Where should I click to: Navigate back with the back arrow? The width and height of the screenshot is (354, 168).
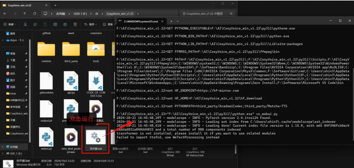pos(5,14)
